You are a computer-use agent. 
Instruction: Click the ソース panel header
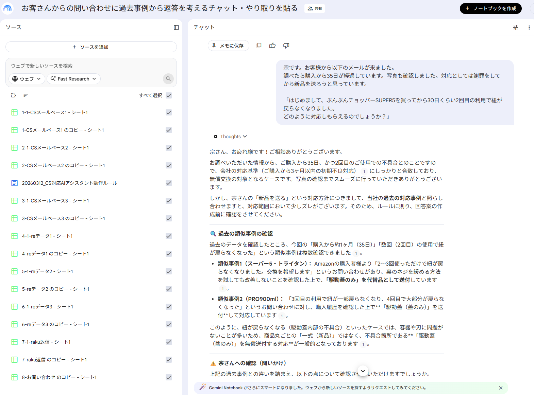click(x=14, y=27)
